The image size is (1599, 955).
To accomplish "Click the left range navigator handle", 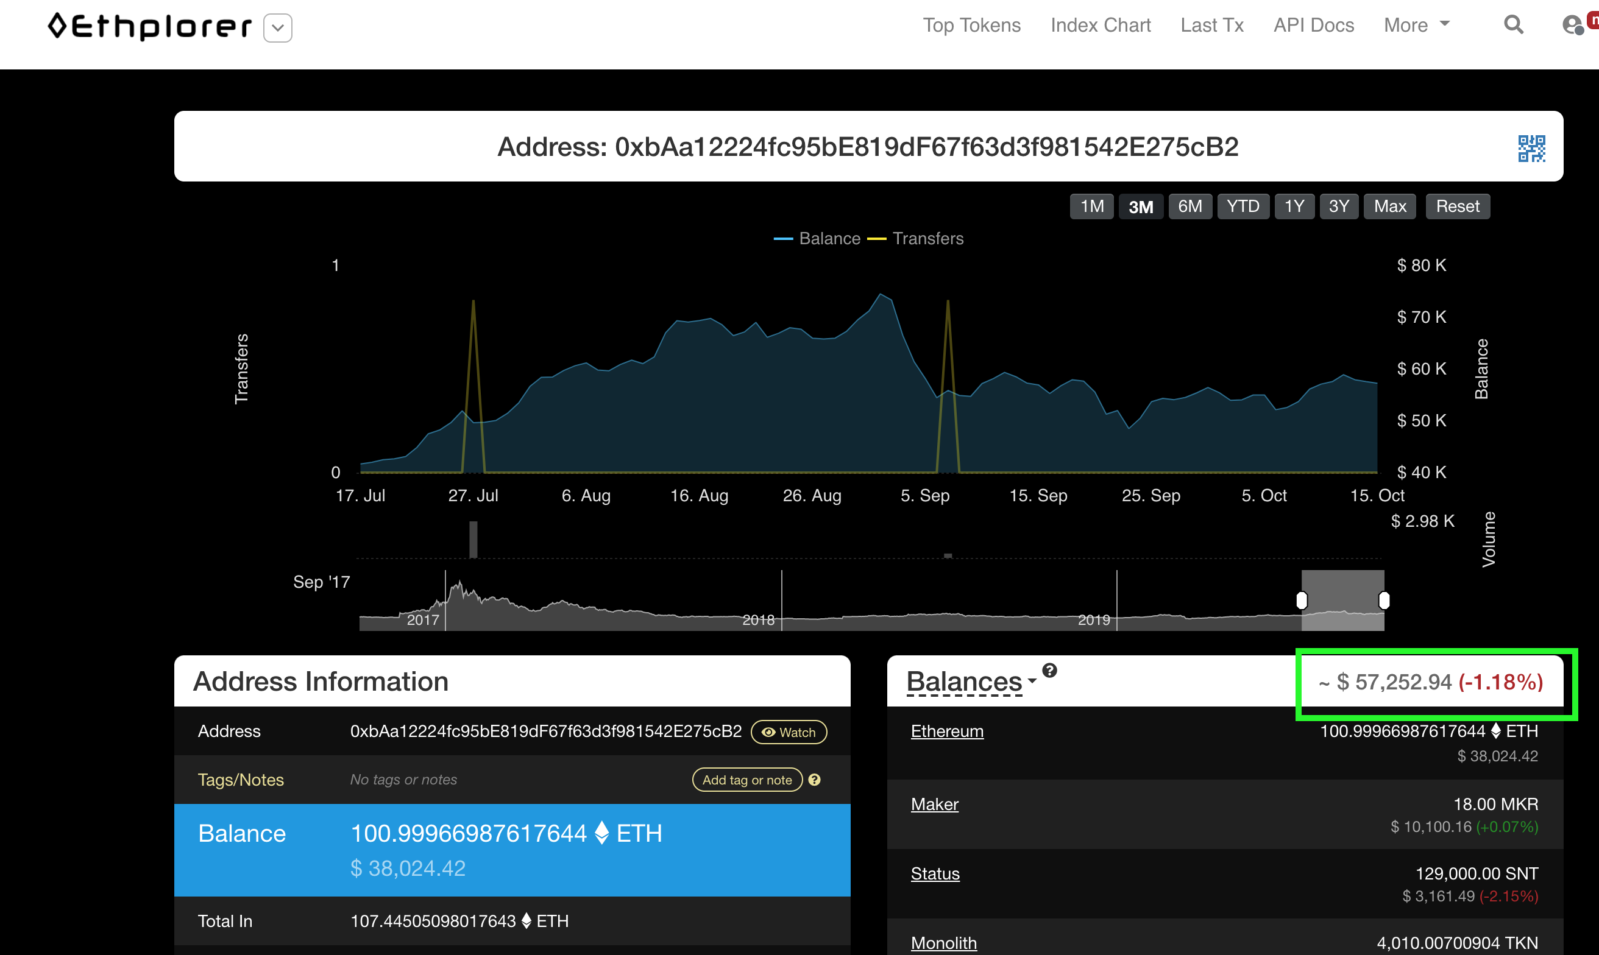I will coord(1302,601).
